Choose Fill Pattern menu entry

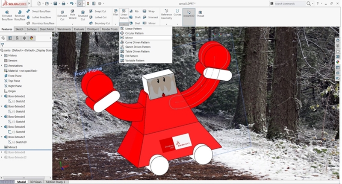[x=146, y=56]
